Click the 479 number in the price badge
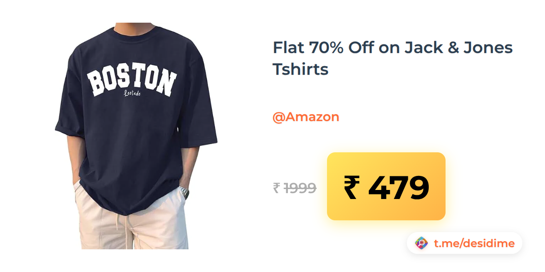 (x=399, y=187)
